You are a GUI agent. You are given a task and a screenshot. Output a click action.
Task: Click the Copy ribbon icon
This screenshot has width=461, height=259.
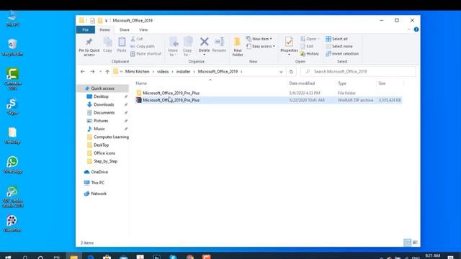coord(107,45)
